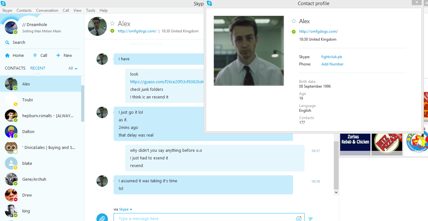This screenshot has height=221, width=428.
Task: Click the New plus icon
Action: [58, 55]
